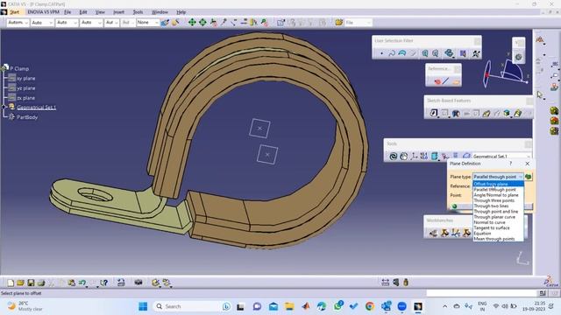Click the Save icon in bottom toolbar
Viewport: 561px width, 315px height.
point(31,283)
